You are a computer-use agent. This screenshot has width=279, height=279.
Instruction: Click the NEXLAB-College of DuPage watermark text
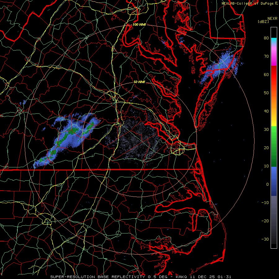coord(250,3)
